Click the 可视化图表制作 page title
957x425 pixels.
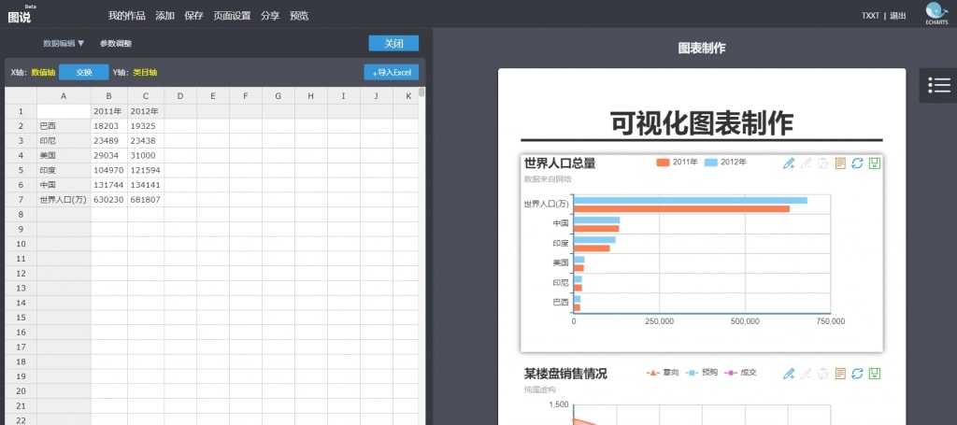pos(701,123)
